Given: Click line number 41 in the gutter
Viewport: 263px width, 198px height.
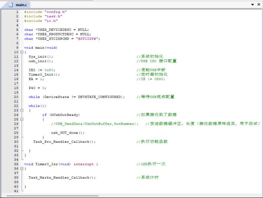Looking at the screenshot, I should (16, 191).
